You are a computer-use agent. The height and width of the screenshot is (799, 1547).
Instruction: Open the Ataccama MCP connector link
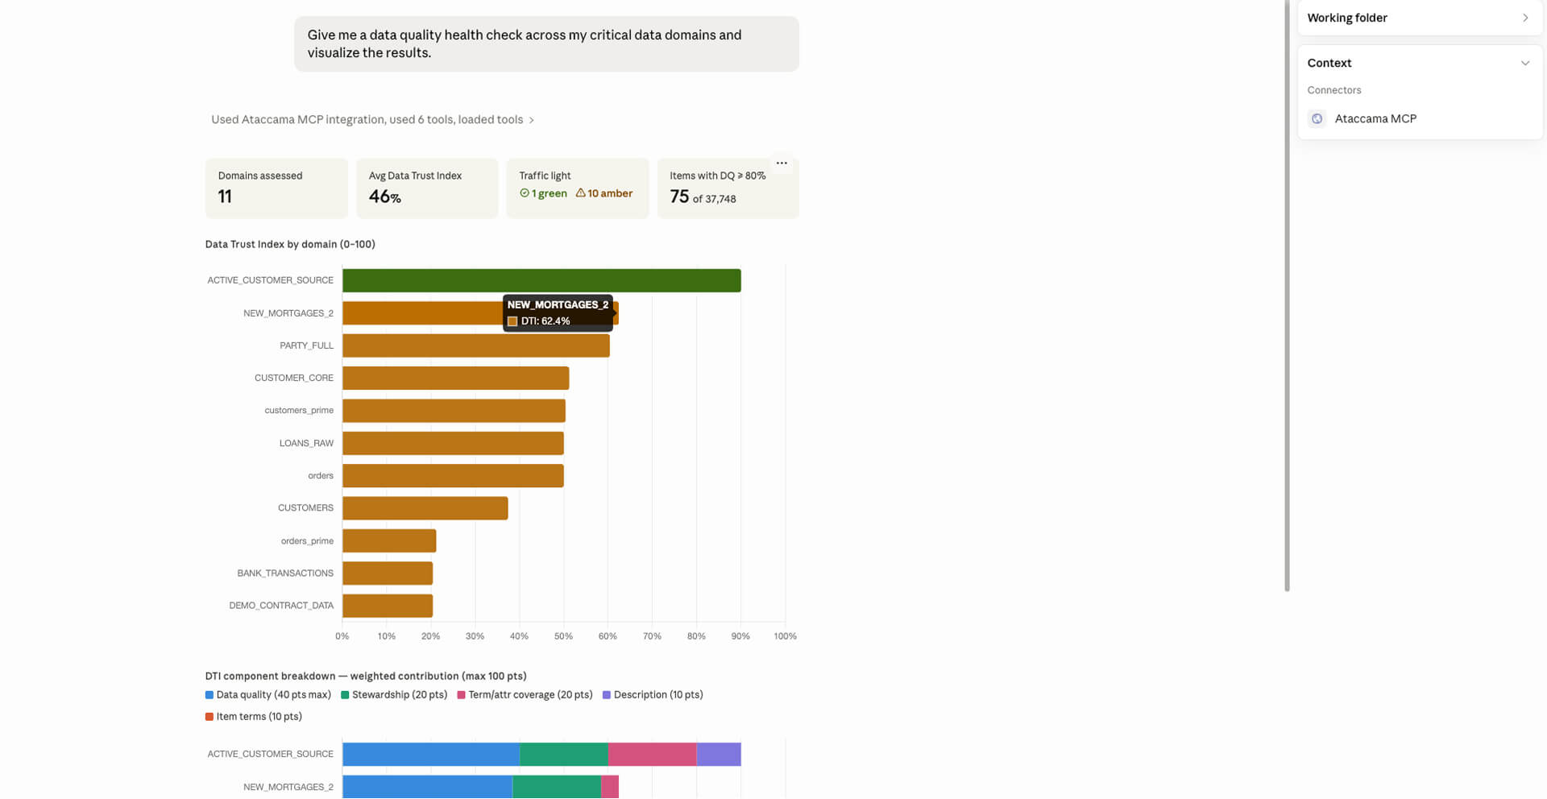tap(1375, 118)
